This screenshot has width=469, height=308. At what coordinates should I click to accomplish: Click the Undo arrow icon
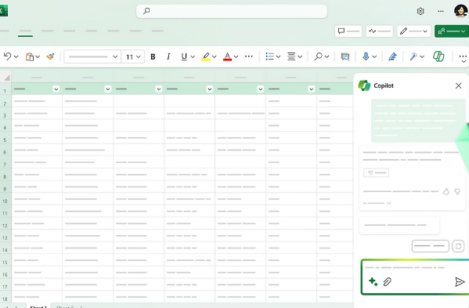(8, 56)
